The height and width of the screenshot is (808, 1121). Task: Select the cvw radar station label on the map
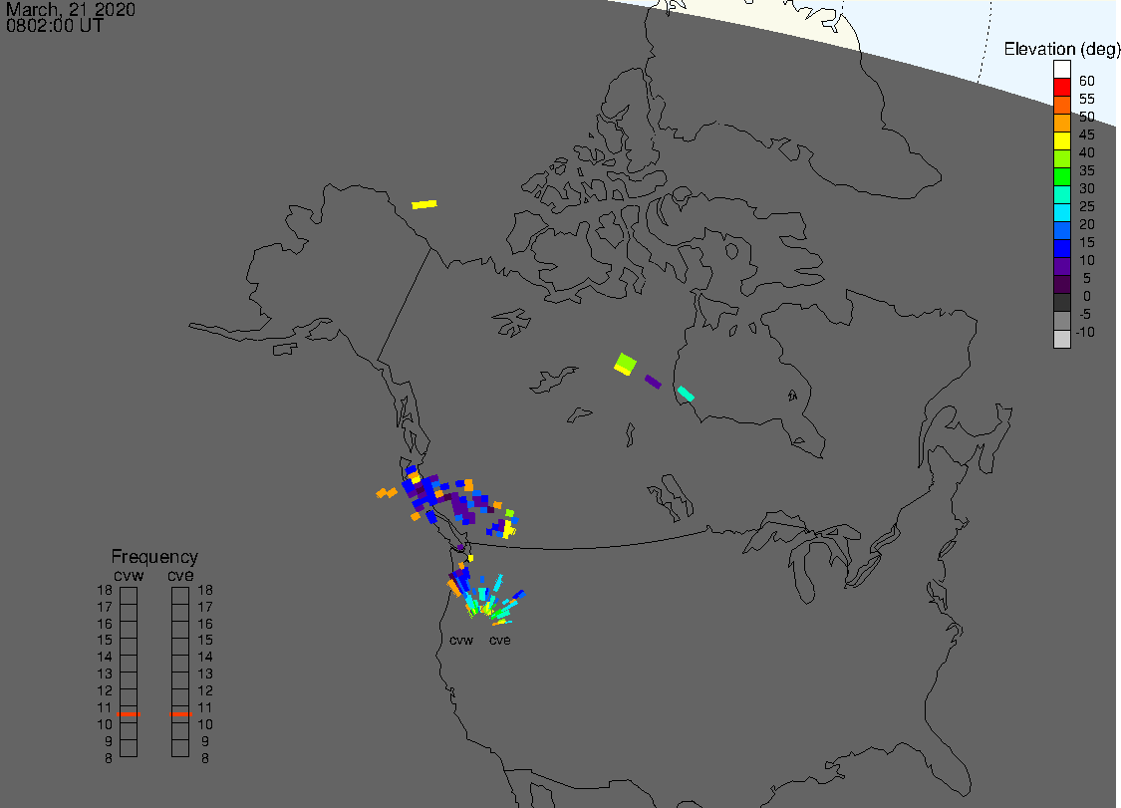click(460, 641)
